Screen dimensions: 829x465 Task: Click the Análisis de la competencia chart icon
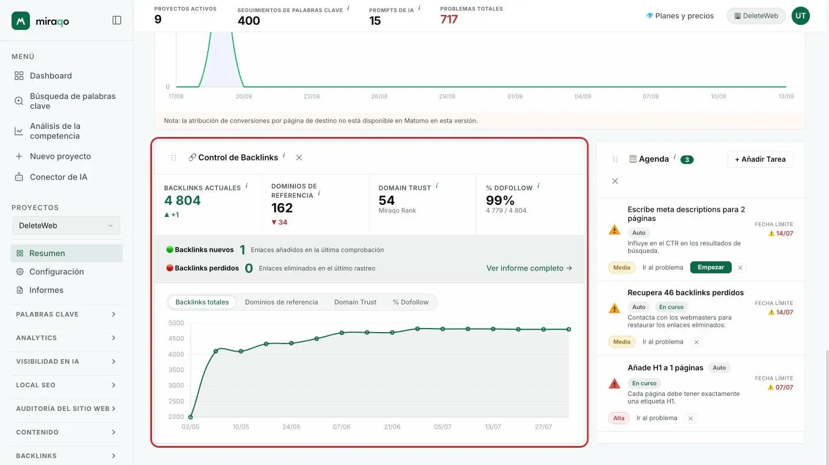tap(19, 131)
